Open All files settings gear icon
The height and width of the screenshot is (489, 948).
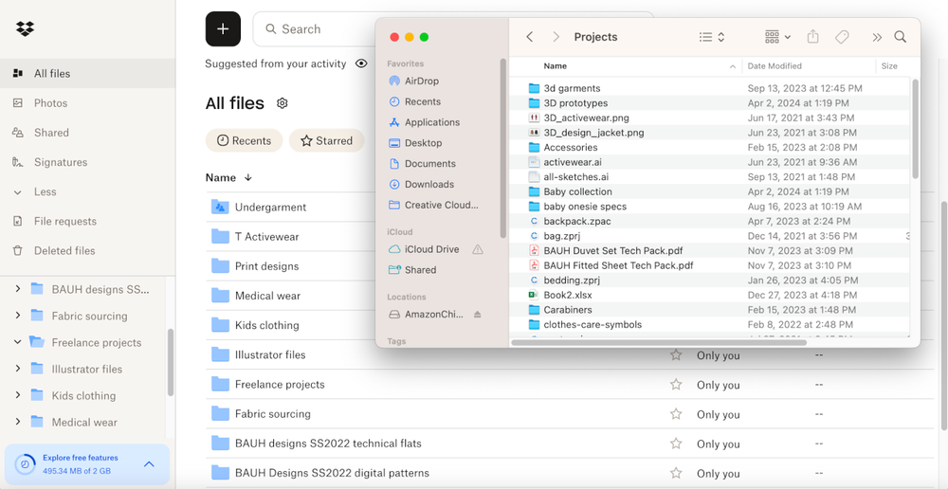283,103
